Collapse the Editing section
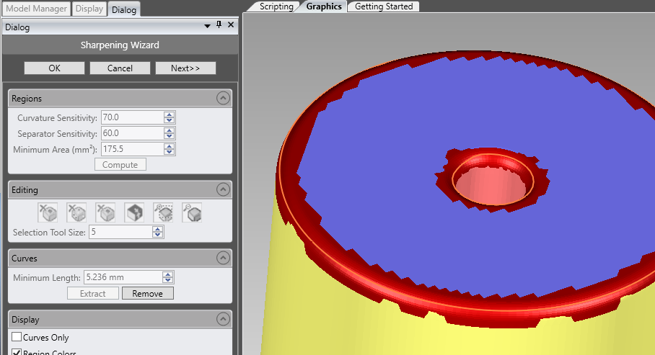This screenshot has width=655, height=355. click(x=223, y=189)
